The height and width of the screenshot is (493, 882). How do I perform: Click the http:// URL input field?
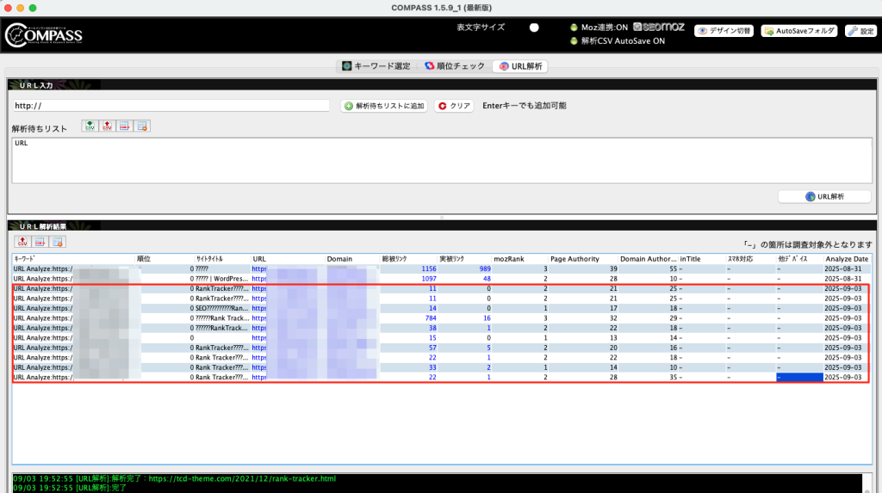171,106
